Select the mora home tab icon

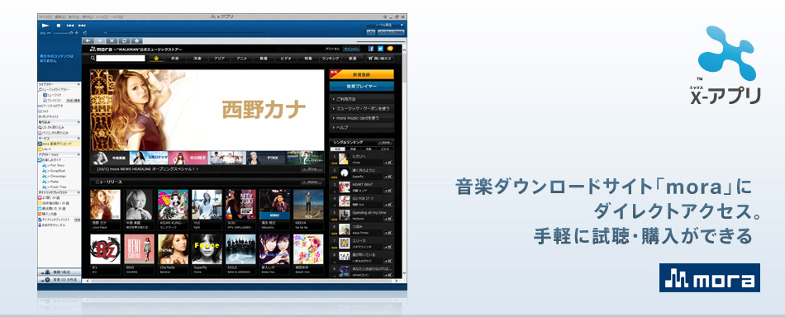pos(157,59)
